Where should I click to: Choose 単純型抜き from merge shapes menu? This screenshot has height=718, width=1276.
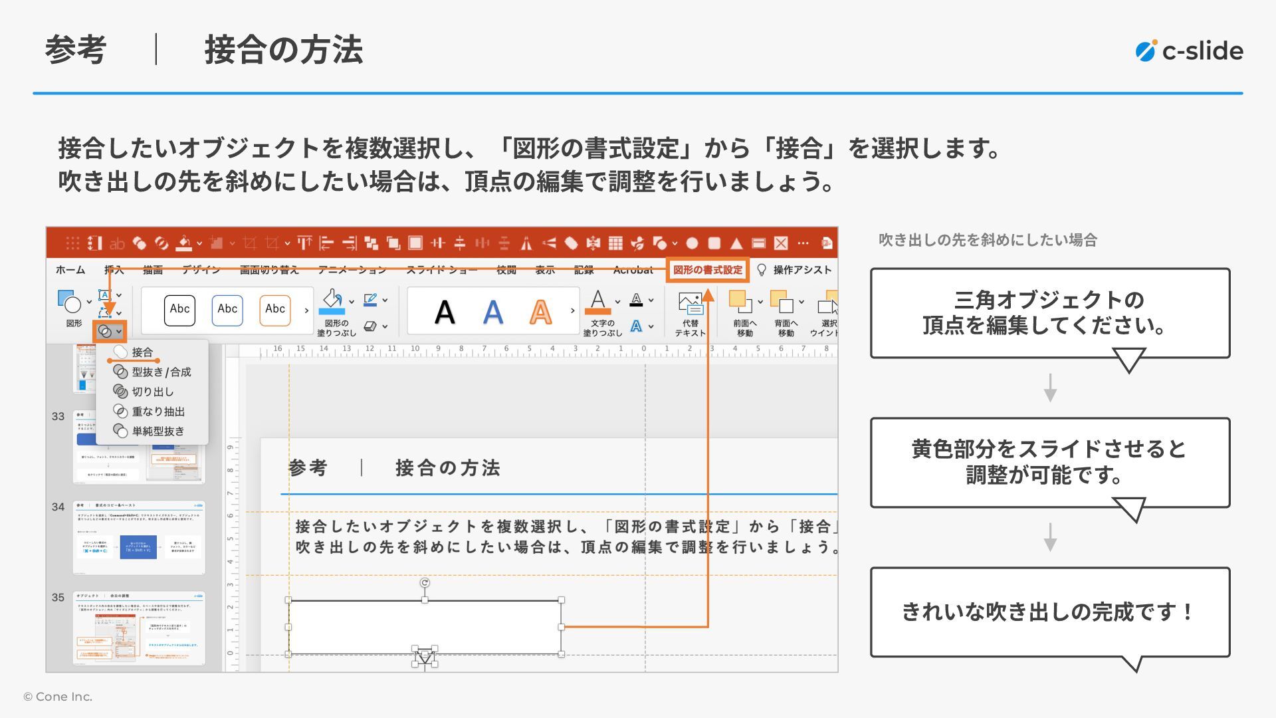(157, 431)
